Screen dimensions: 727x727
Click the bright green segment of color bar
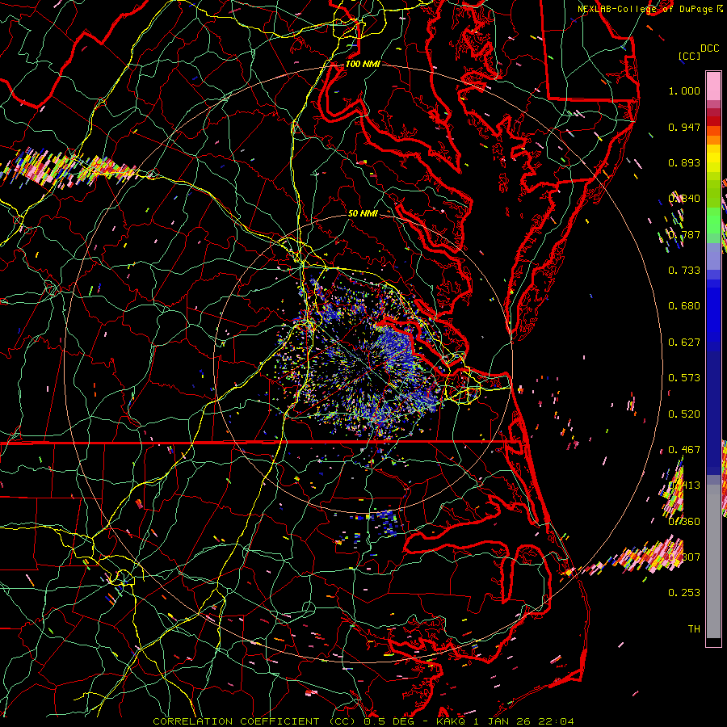(713, 221)
